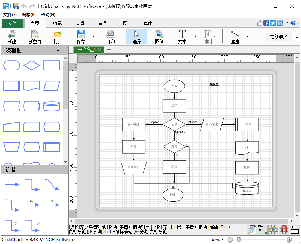
Task: Select the predefined process shape
Action: (x=12, y=86)
